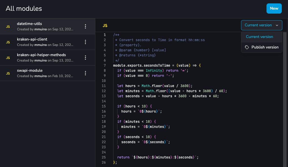
Task: Click the 'let seconds = value' code line
Action: 168,96
